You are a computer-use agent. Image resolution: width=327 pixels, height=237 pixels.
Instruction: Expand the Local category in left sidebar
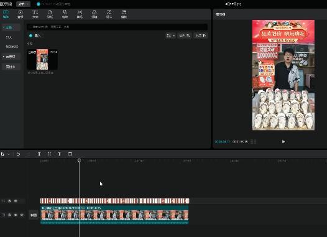point(11,27)
